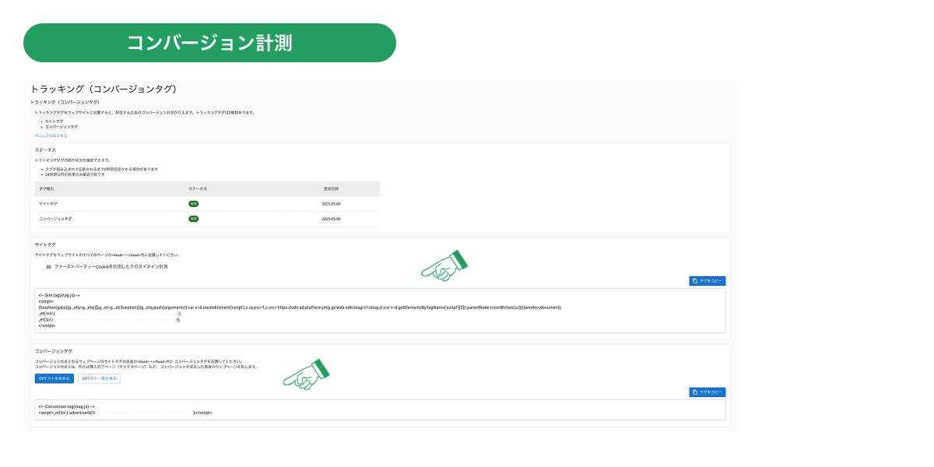Select the コンバージョンタグ section heading above code
Image resolution: width=934 pixels, height=467 pixels.
pyautogui.click(x=54, y=352)
